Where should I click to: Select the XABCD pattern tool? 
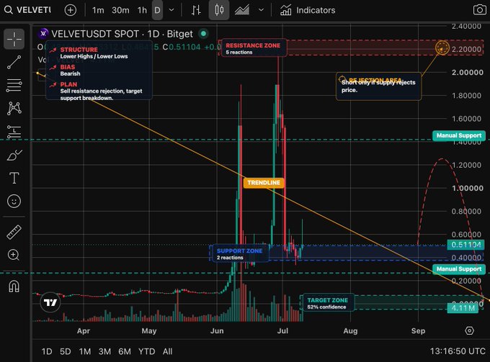click(14, 108)
